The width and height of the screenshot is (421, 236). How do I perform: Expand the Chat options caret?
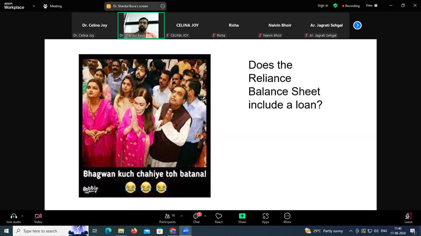tap(205, 216)
